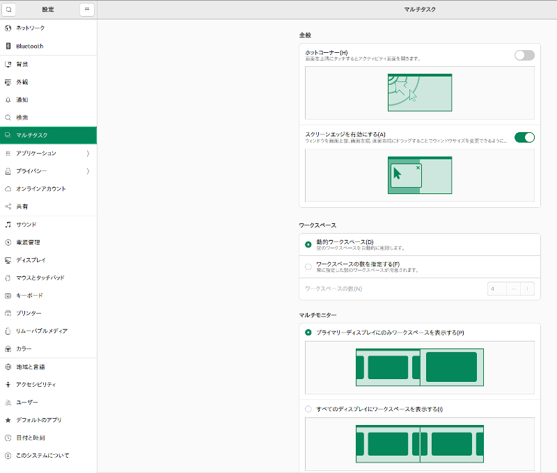Click the プリンター printer icon
Viewport: 557px width, 473px height.
pos(8,313)
